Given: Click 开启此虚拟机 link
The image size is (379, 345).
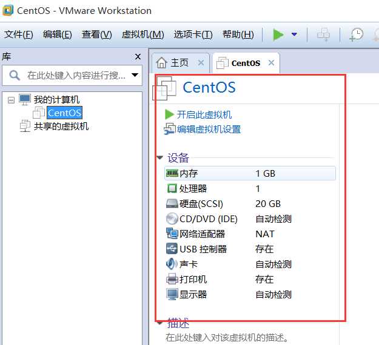Looking at the screenshot, I should (x=204, y=114).
